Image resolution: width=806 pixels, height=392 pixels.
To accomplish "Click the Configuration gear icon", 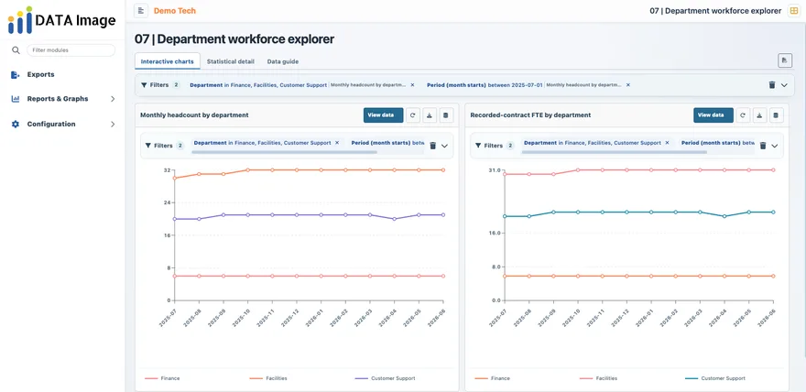I will tap(16, 124).
